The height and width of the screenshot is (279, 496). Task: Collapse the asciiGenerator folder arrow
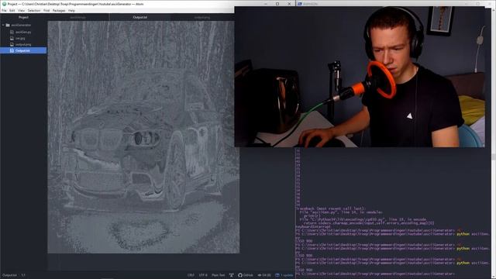click(3, 25)
